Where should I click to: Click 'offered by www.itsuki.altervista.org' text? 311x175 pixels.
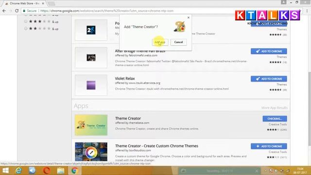(x=138, y=83)
